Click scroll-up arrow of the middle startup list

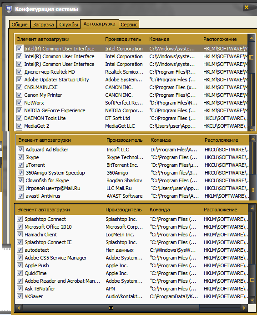pos(253,139)
